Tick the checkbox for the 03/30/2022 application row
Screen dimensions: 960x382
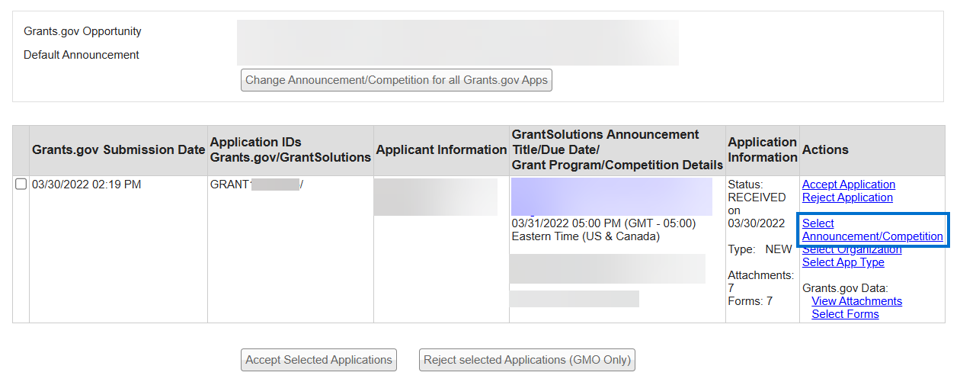tap(21, 185)
